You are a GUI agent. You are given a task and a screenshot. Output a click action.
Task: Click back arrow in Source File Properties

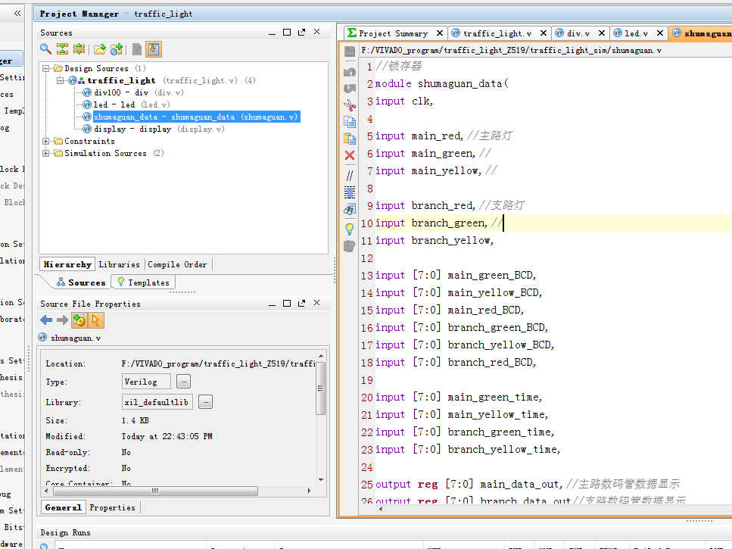(x=46, y=320)
